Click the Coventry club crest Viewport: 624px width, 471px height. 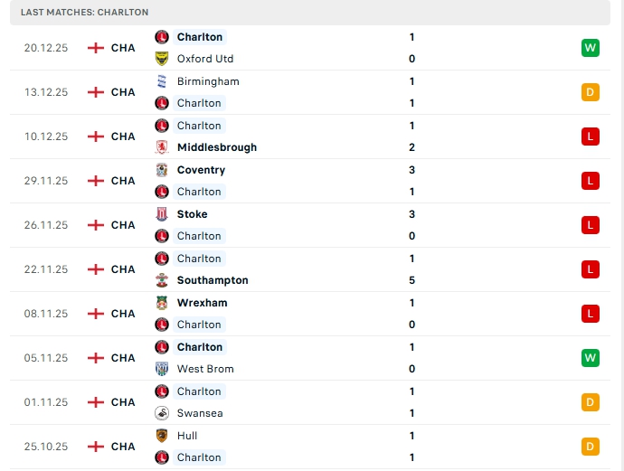[x=162, y=170]
